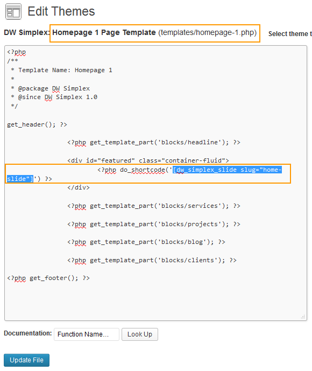The height and width of the screenshot is (371, 312).
Task: Click the 'DW Simplex:' theme name label
Action: [x=27, y=32]
